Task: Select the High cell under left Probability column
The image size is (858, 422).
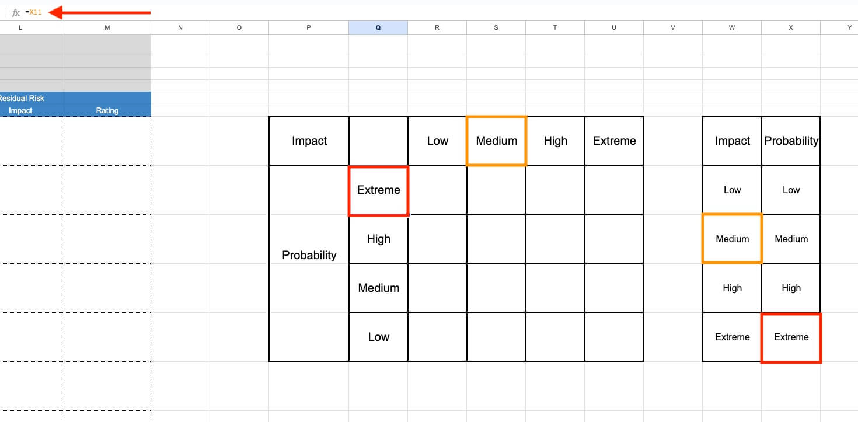Action: (378, 239)
